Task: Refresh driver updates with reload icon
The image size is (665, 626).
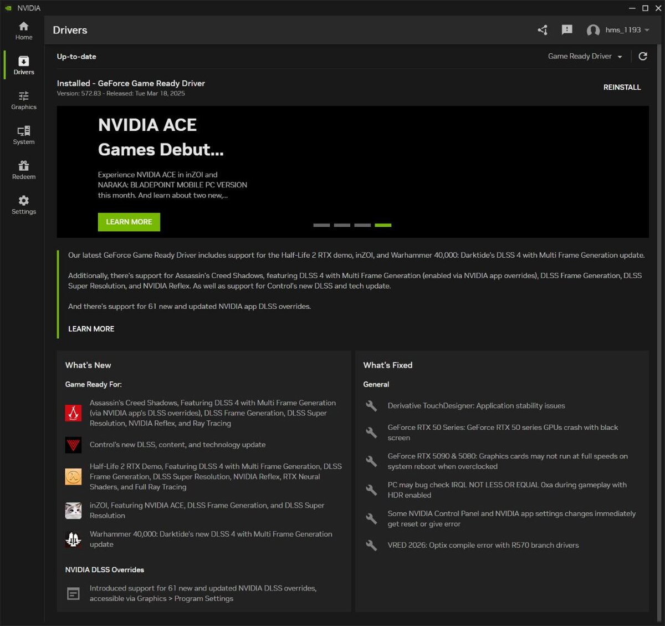Action: click(x=643, y=56)
